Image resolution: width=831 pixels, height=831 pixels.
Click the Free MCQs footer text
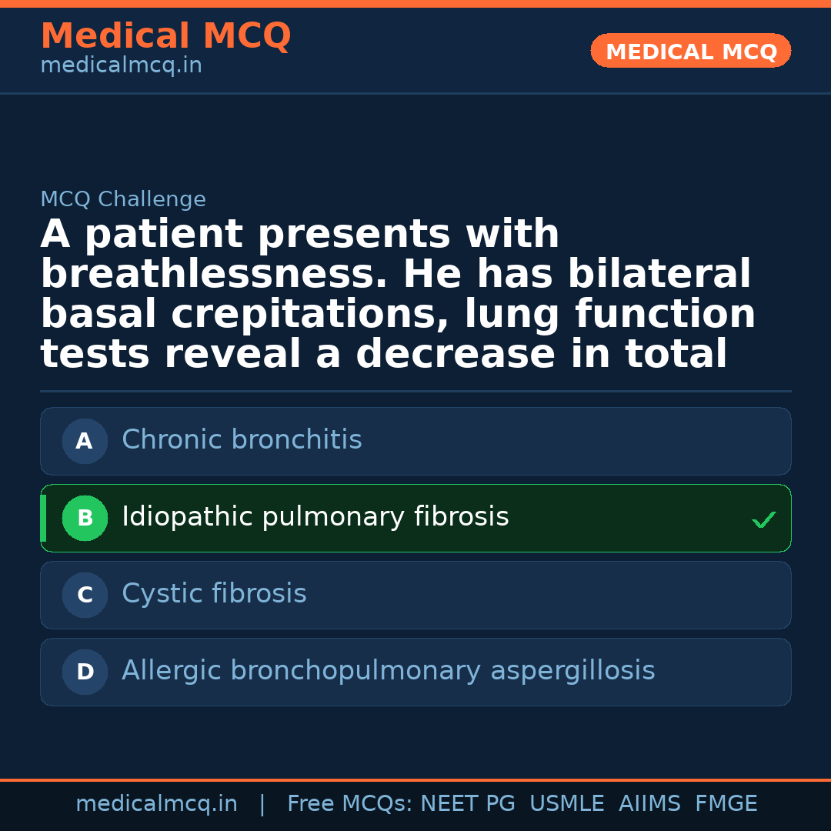(349, 804)
